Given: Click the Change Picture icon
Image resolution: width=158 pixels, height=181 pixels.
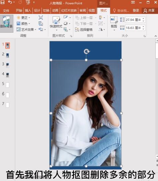Looking at the screenshot, I should click(x=41, y=24).
